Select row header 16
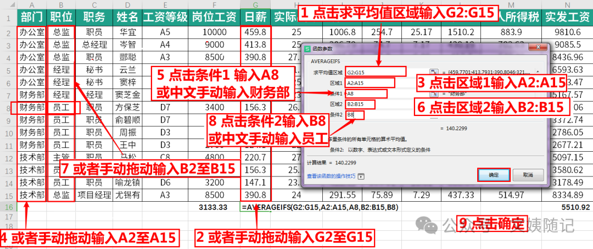Viewport: 593px width, 249px height. [8, 207]
